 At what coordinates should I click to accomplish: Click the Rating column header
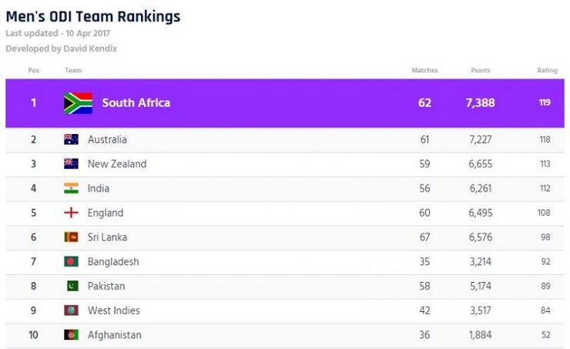point(547,70)
